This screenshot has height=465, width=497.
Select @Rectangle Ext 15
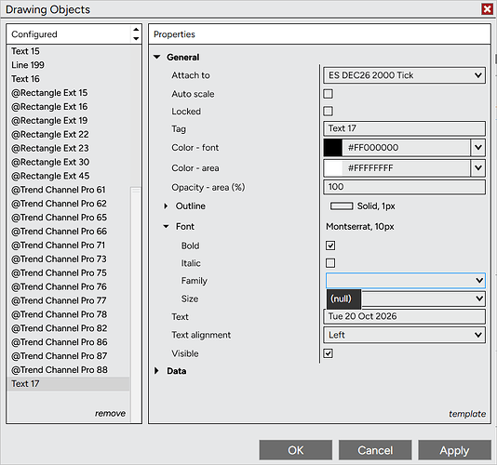point(68,93)
